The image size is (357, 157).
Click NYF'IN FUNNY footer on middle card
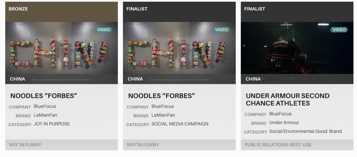(143, 145)
